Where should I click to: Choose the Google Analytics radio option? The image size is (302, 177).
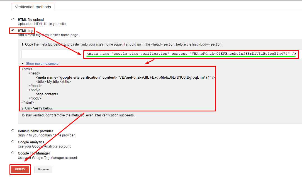[x=13, y=142]
